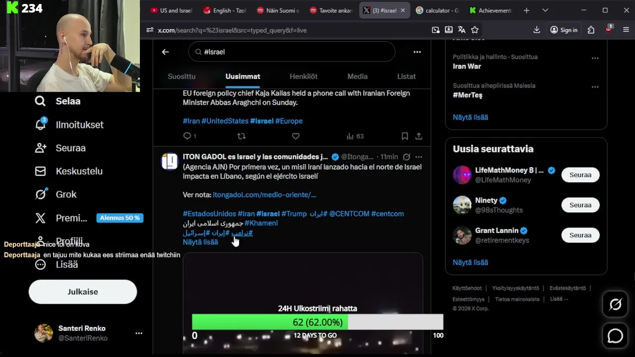Go back with the arrow beside search
This screenshot has height=357, width=635.
coord(165,52)
